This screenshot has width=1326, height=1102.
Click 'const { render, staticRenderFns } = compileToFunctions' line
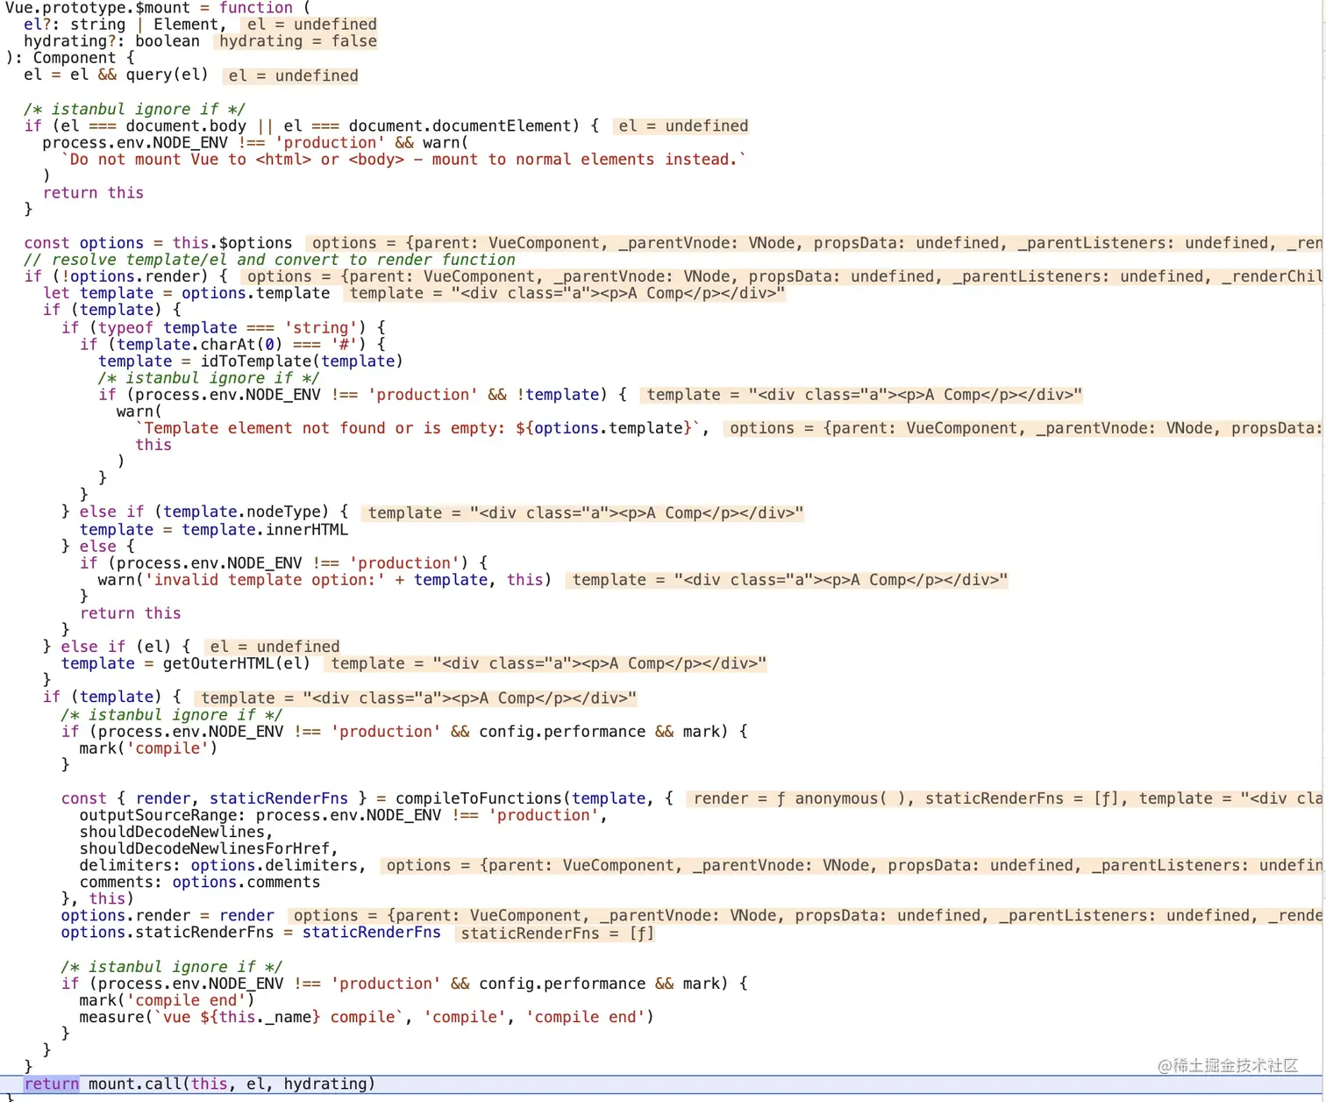(367, 798)
